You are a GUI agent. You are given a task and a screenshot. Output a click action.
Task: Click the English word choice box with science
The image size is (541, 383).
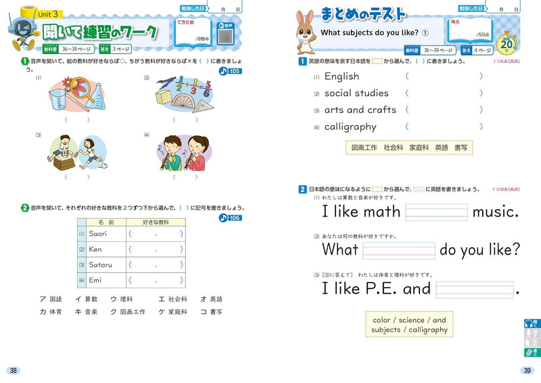pyautogui.click(x=409, y=324)
